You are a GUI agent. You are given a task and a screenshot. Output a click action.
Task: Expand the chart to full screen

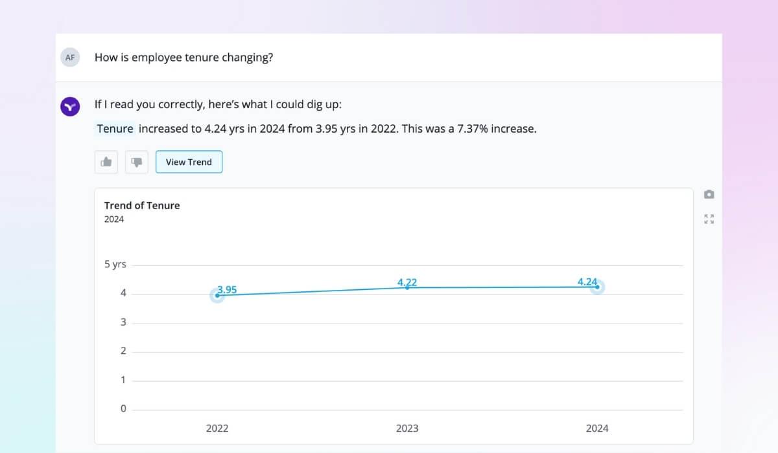[x=709, y=219]
